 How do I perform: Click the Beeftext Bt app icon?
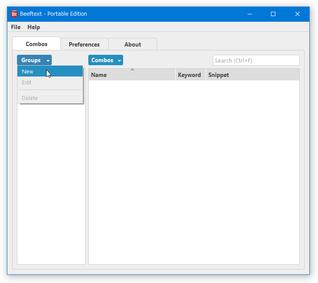point(14,14)
